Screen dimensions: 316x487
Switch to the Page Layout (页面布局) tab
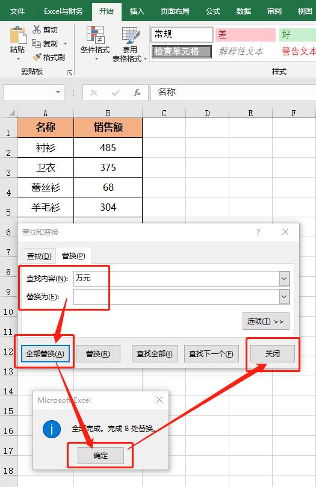[175, 11]
